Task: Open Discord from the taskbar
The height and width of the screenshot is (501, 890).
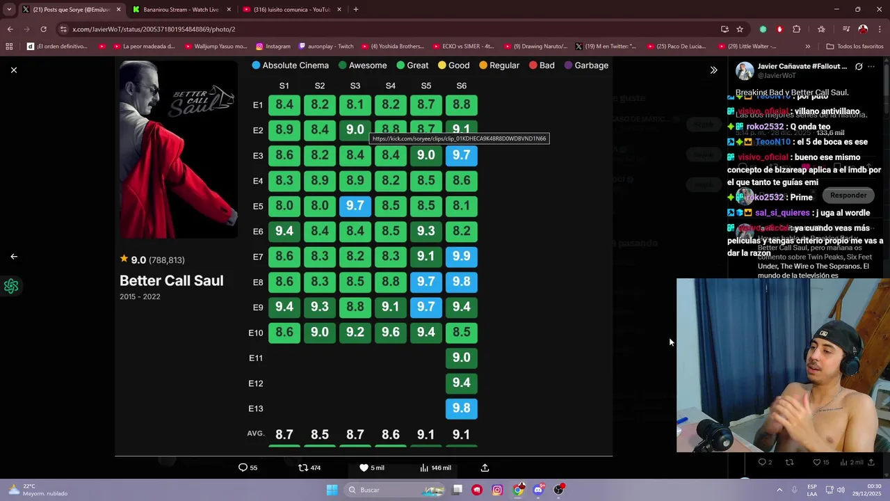Action: 538,490
